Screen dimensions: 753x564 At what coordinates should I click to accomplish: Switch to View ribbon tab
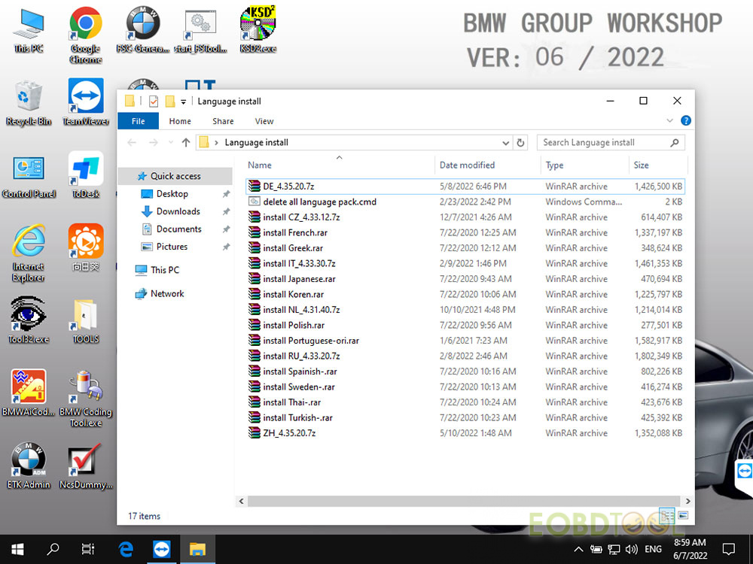[x=264, y=121]
